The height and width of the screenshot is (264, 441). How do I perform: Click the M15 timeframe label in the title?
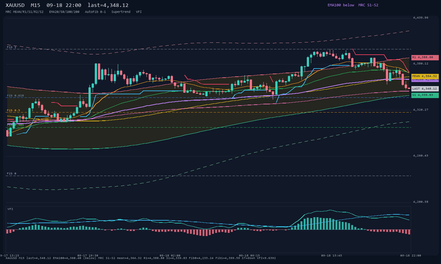(35, 5)
